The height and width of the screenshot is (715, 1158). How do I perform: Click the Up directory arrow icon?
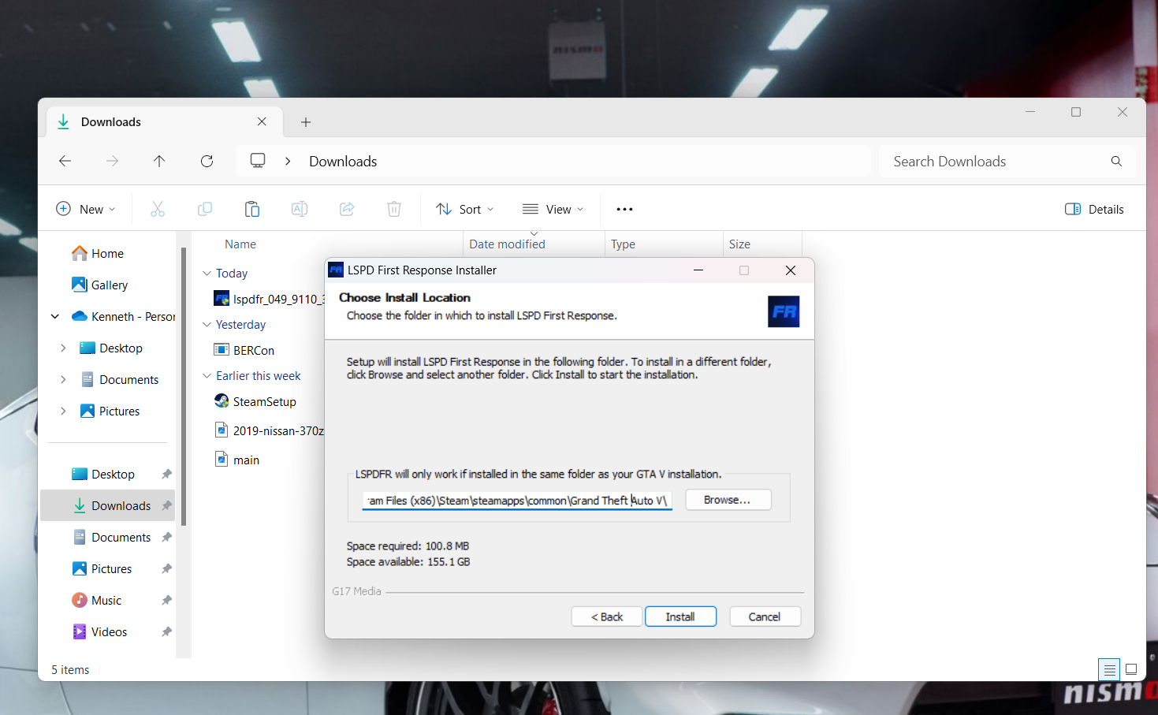click(x=159, y=162)
